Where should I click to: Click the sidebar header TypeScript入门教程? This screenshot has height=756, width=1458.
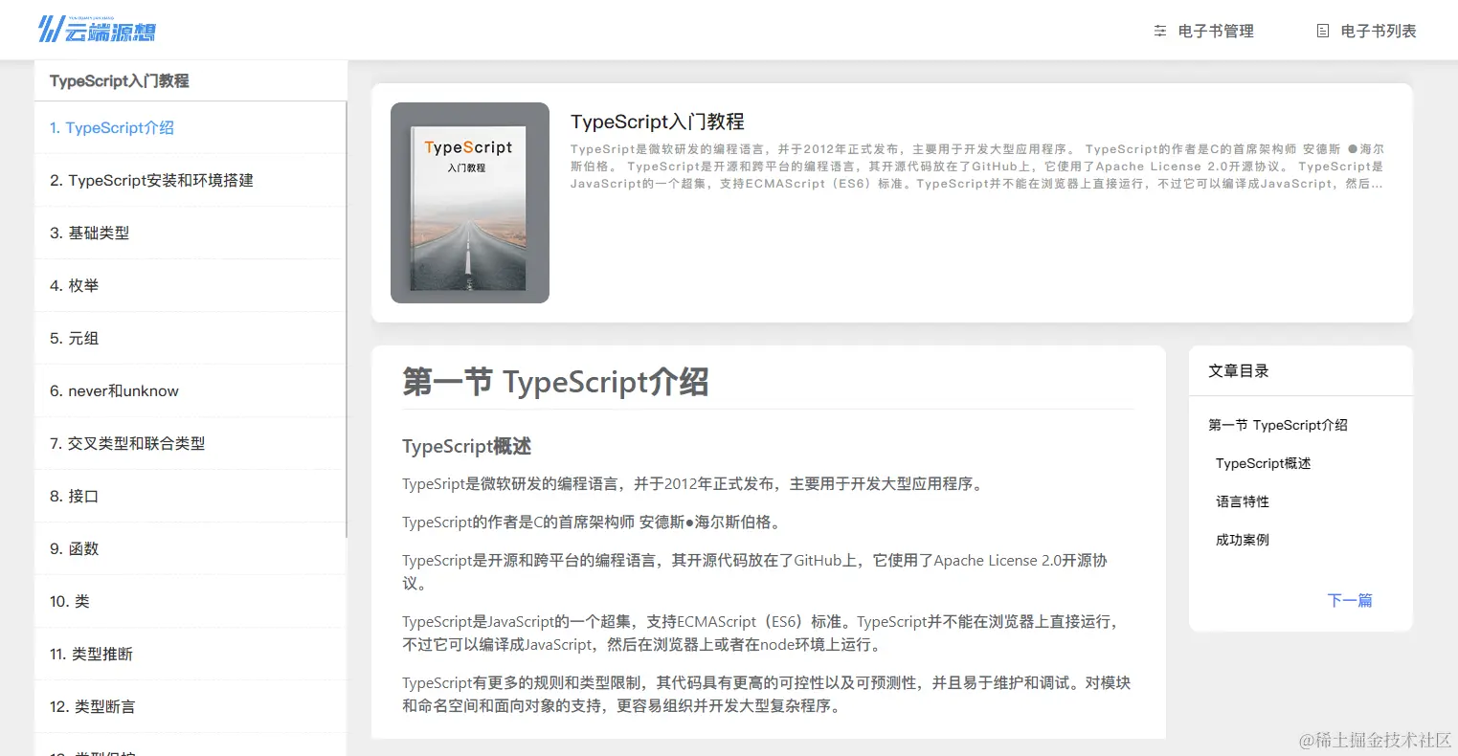click(120, 81)
